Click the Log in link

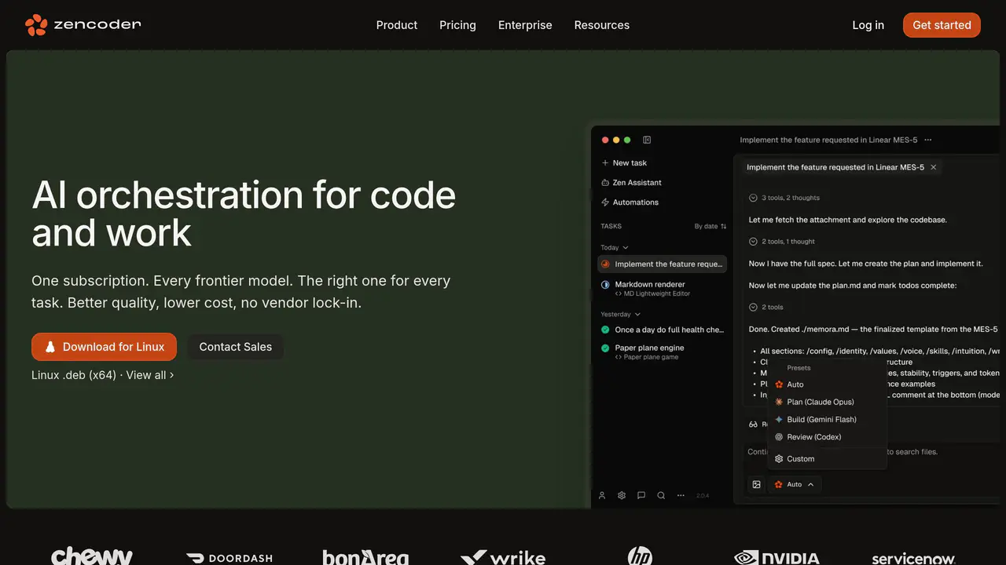point(868,25)
